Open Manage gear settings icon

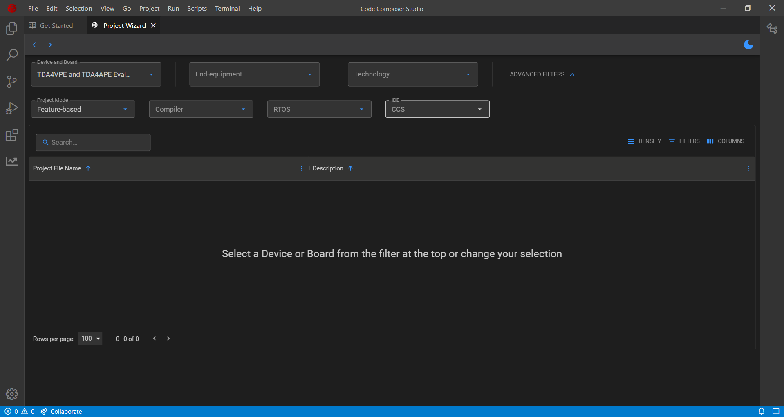coord(12,394)
